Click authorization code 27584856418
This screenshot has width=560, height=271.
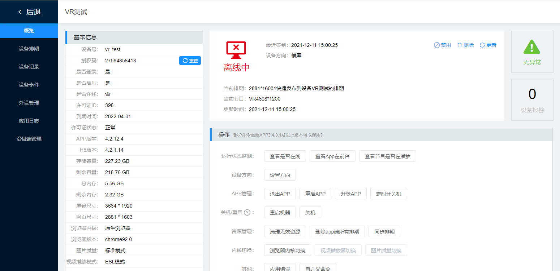121,61
